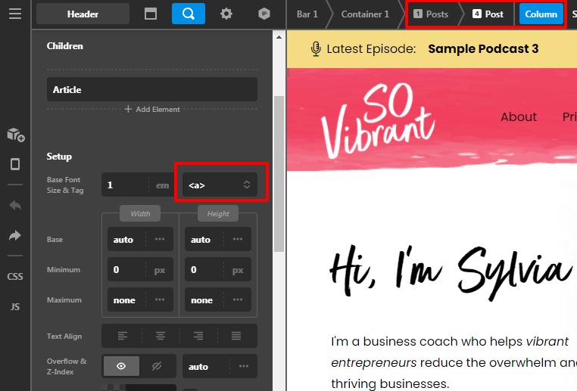Open Maximum Height options ellipsis

[238, 299]
